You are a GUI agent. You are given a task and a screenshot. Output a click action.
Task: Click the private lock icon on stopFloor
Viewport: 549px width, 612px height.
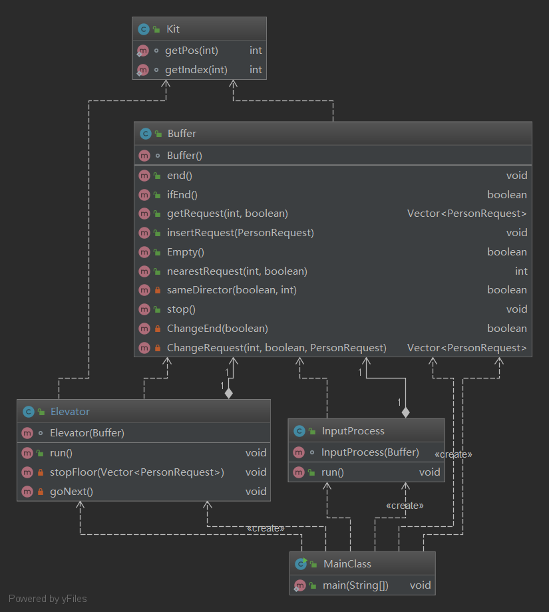pos(40,472)
